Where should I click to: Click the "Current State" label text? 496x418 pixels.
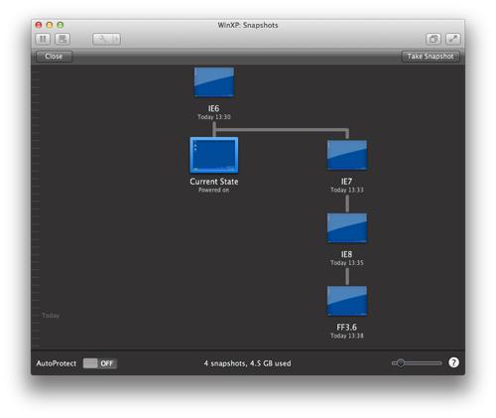tap(214, 182)
